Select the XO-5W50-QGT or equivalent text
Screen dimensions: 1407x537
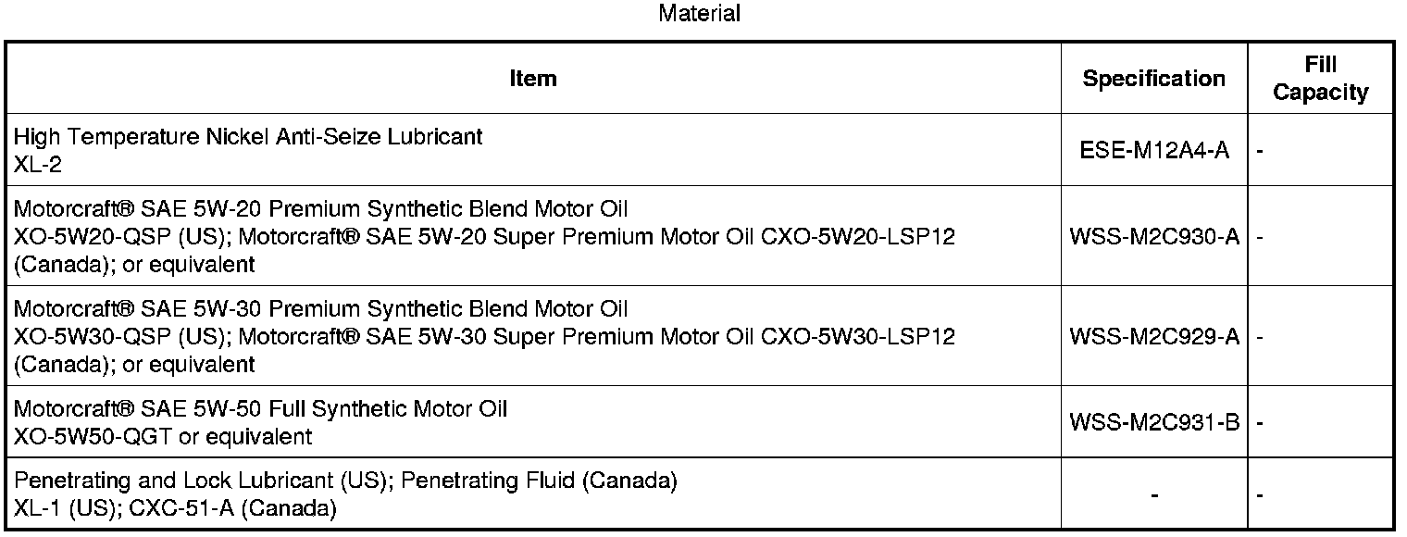coord(163,436)
